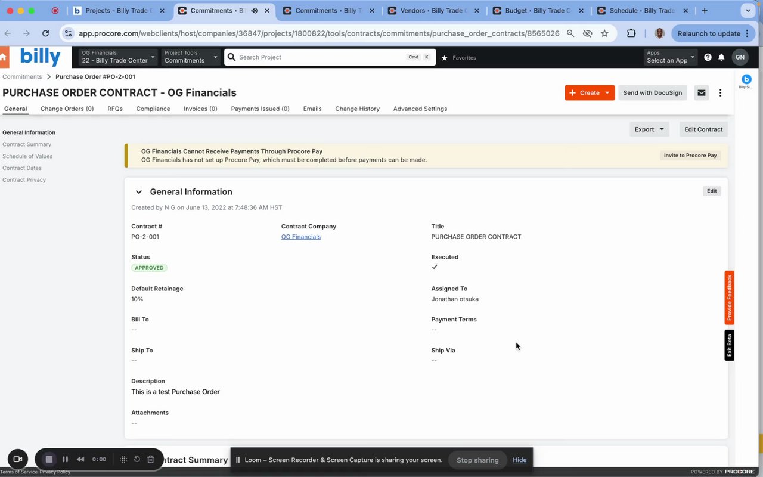This screenshot has width=763, height=477.
Task: Open the GN user avatar menu
Action: (x=740, y=57)
